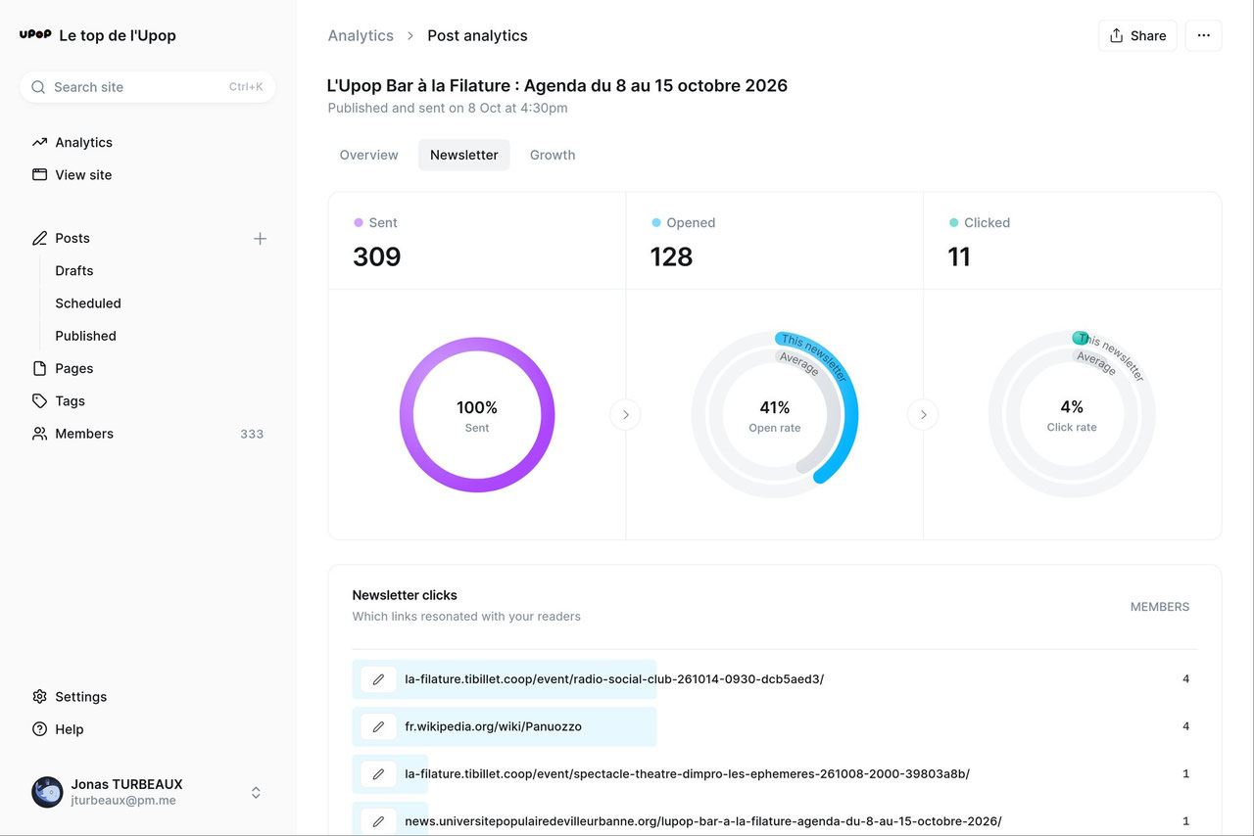1254x836 pixels.
Task: Click the Share button
Action: pyautogui.click(x=1137, y=35)
